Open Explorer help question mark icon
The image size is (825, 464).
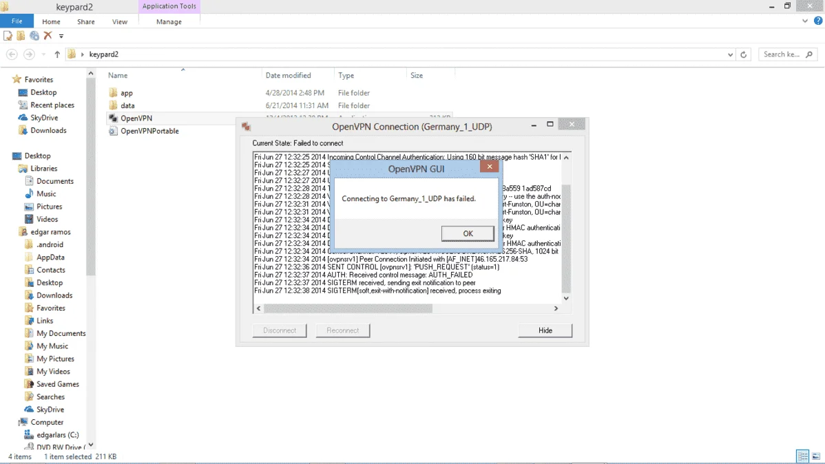pyautogui.click(x=817, y=21)
